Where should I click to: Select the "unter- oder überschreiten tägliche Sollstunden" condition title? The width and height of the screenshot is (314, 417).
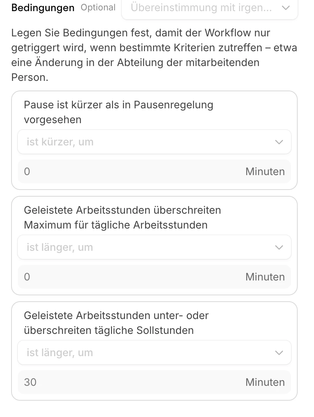(116, 323)
